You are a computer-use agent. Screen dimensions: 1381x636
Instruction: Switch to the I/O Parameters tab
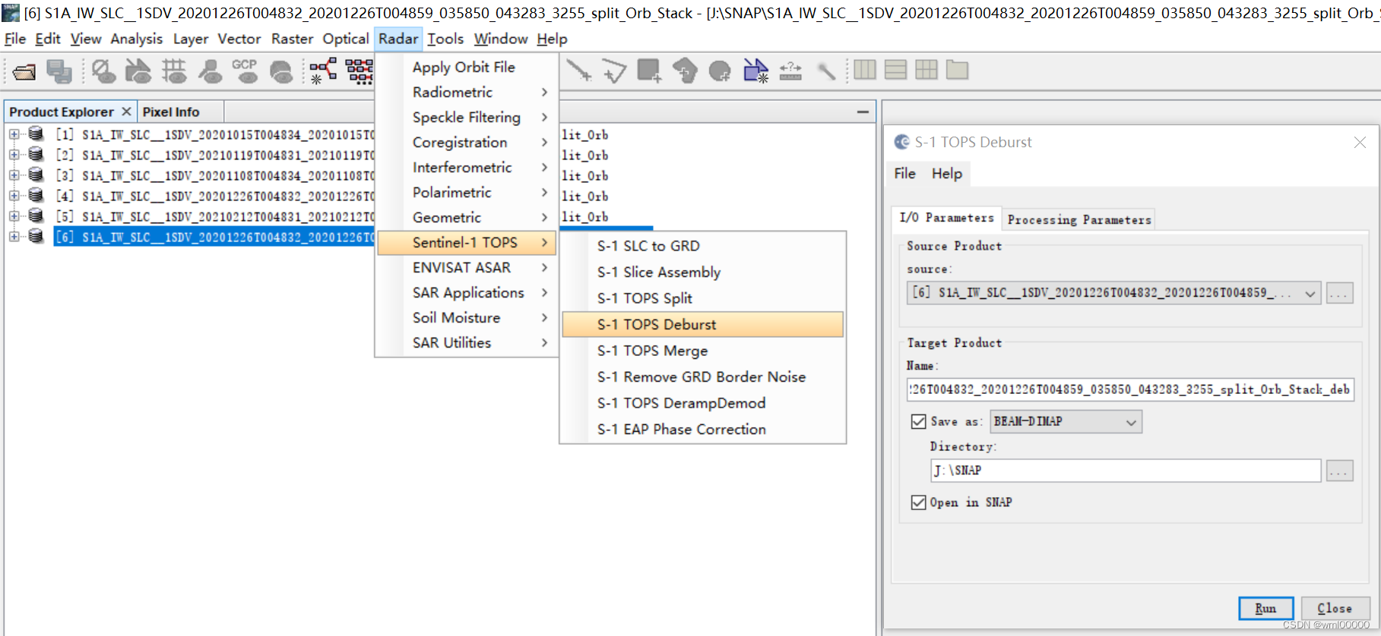pos(946,218)
